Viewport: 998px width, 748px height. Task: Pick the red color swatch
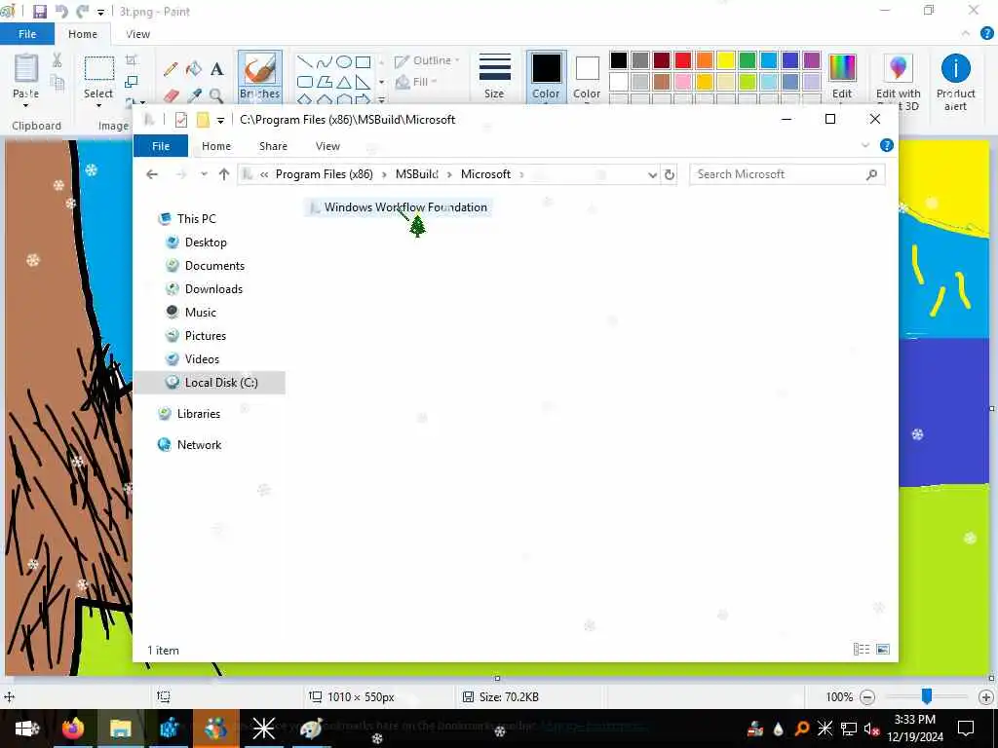[x=683, y=60]
